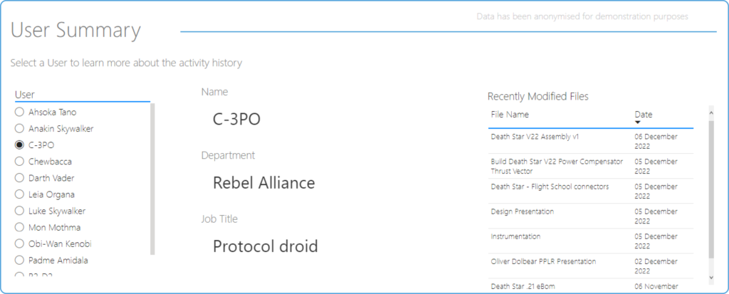Click the User Summary page title

click(75, 30)
